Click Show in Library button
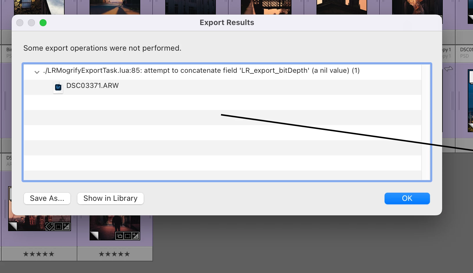 point(111,198)
